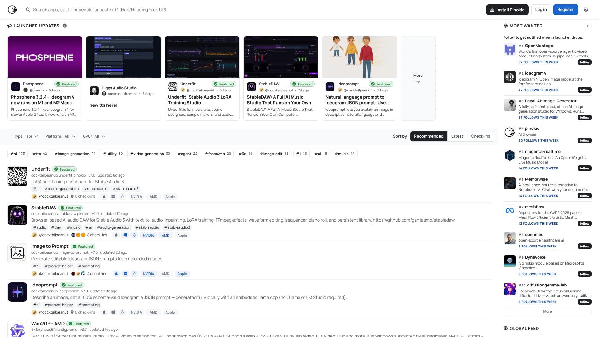
Task: Follow the OpenMontage launcher
Action: (584, 62)
